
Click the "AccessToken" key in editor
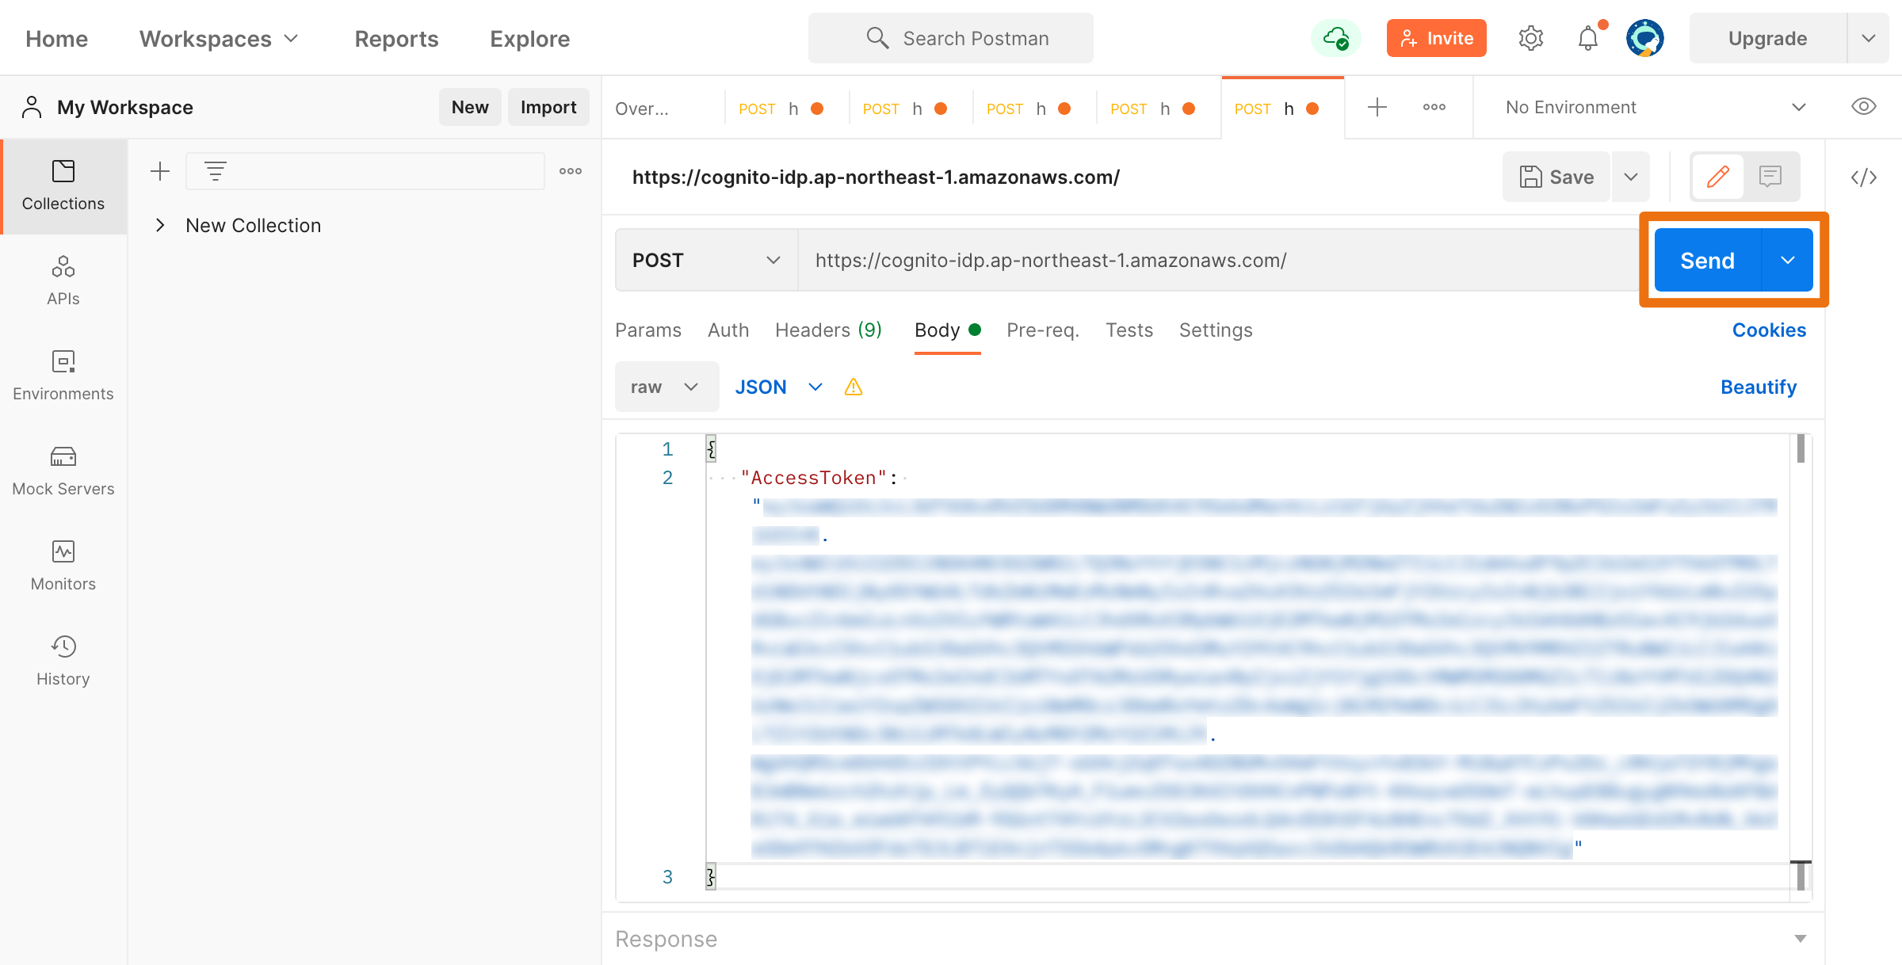pos(813,478)
